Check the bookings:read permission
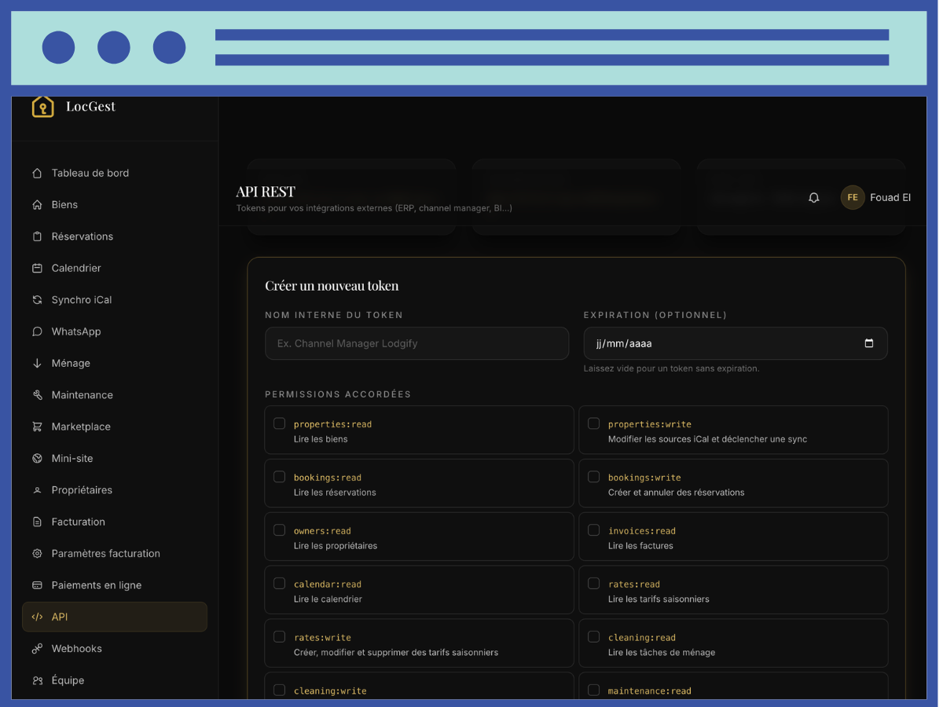Viewport: 943px width, 707px height. [279, 477]
